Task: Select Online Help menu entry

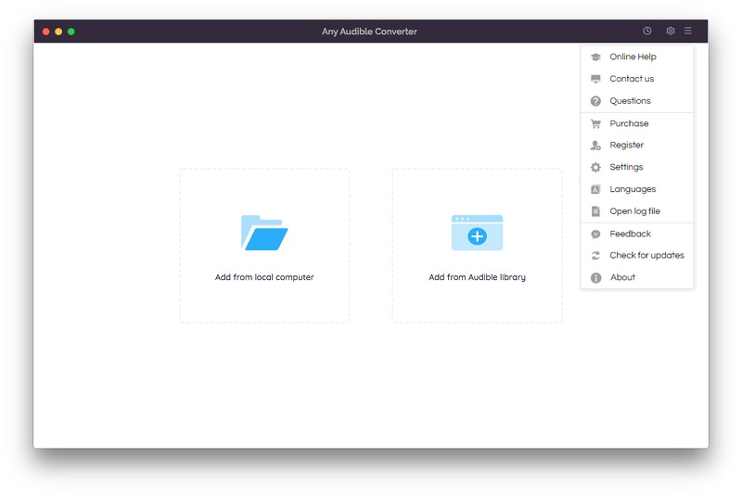Action: [x=637, y=57]
